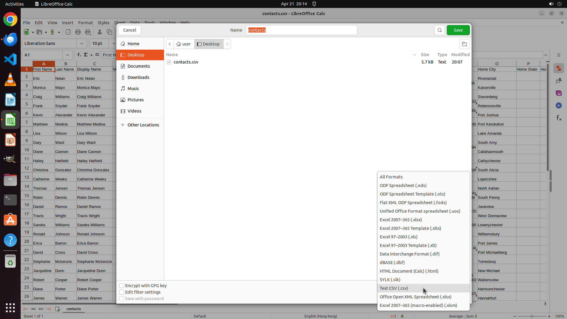Click the create new folder icon
Viewport: 567px width, 319px height.
tap(464, 44)
